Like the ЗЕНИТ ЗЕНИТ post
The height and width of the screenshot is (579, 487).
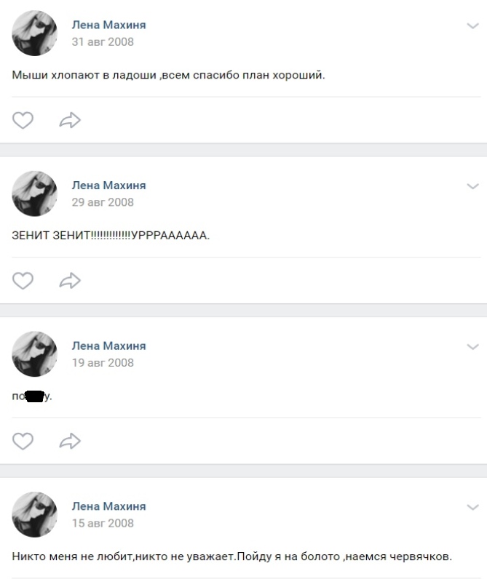(23, 281)
